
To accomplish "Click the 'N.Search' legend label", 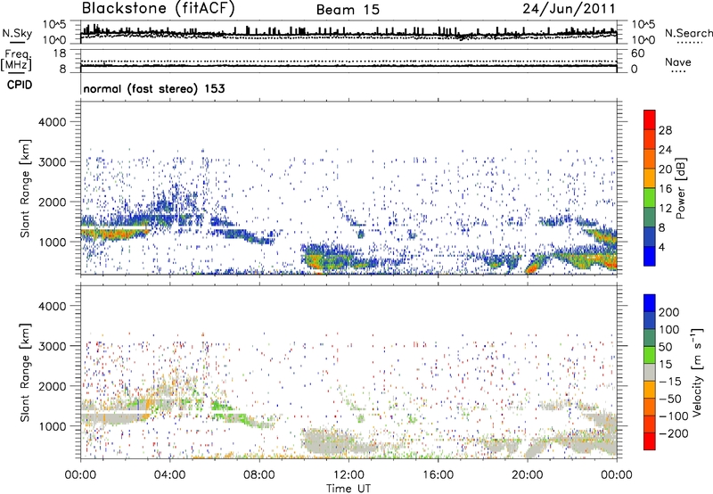I will tap(689, 33).
